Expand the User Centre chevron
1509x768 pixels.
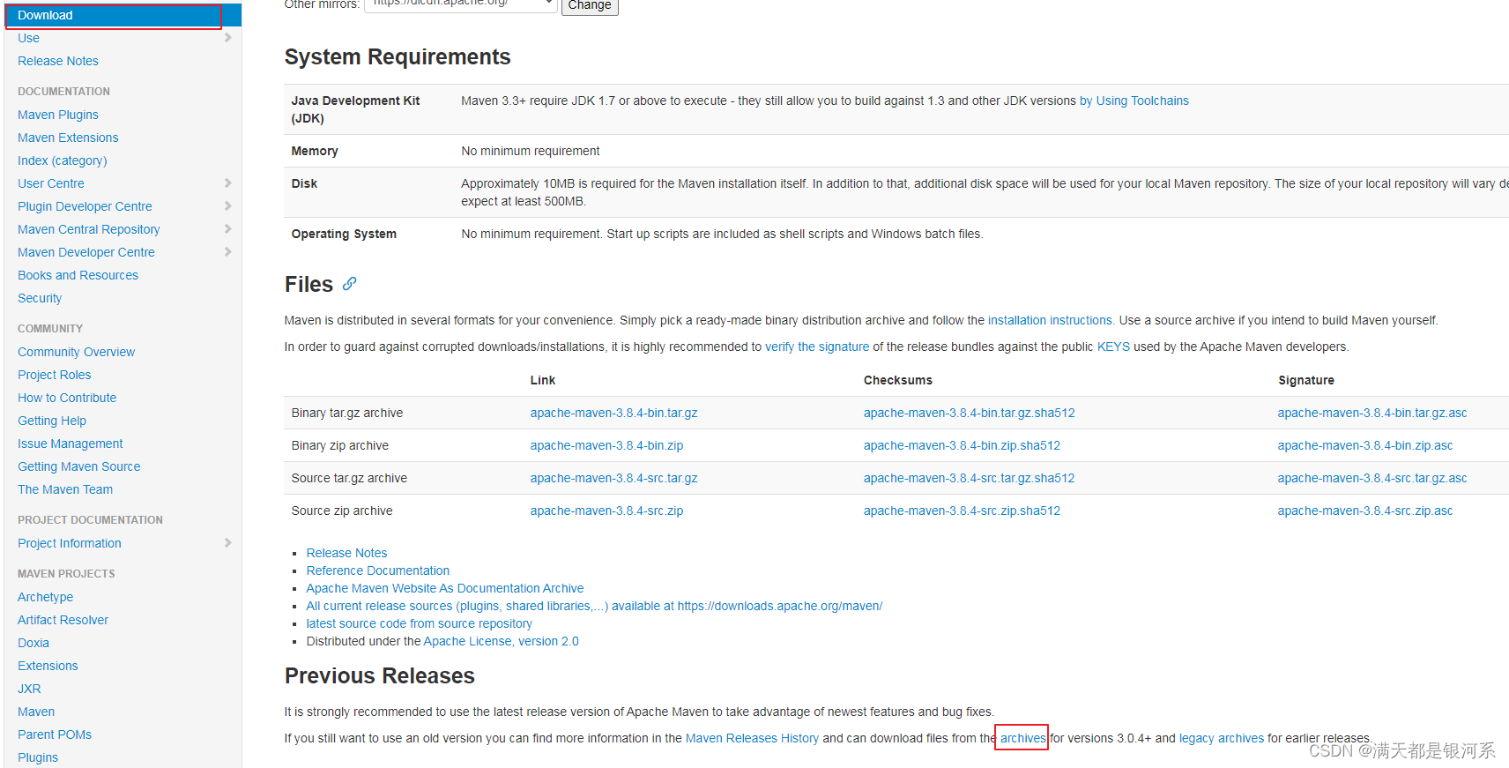click(x=228, y=183)
